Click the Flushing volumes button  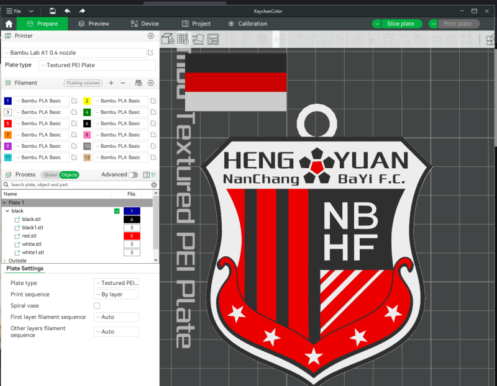(x=83, y=83)
